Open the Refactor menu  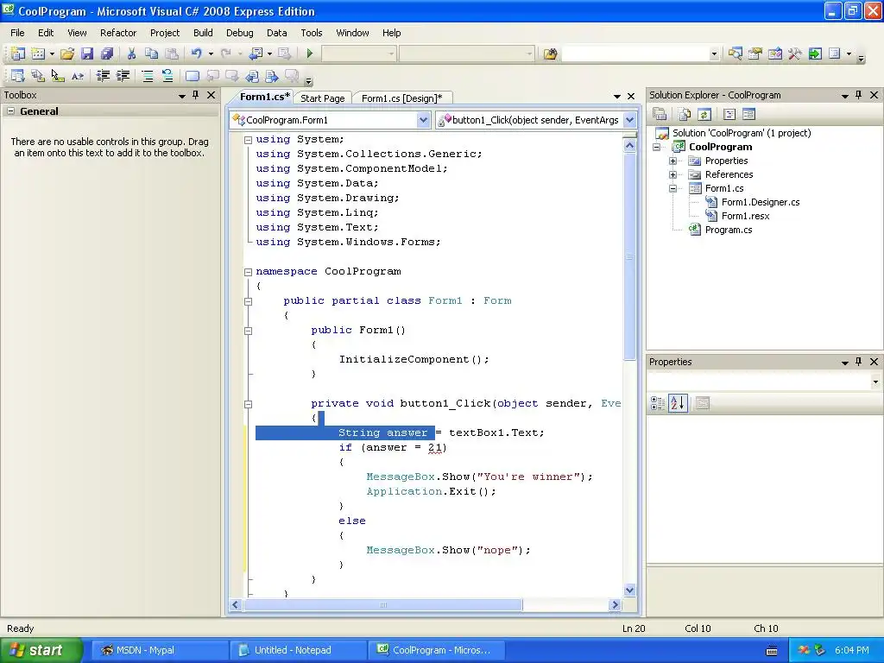[118, 33]
